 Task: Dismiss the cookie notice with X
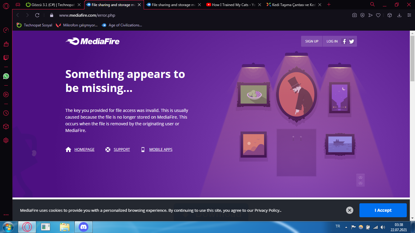350,210
